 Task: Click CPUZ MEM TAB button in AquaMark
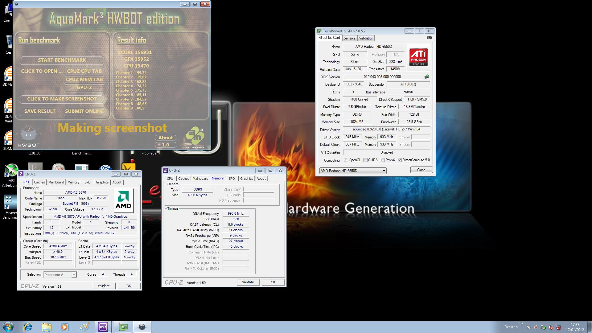point(84,80)
